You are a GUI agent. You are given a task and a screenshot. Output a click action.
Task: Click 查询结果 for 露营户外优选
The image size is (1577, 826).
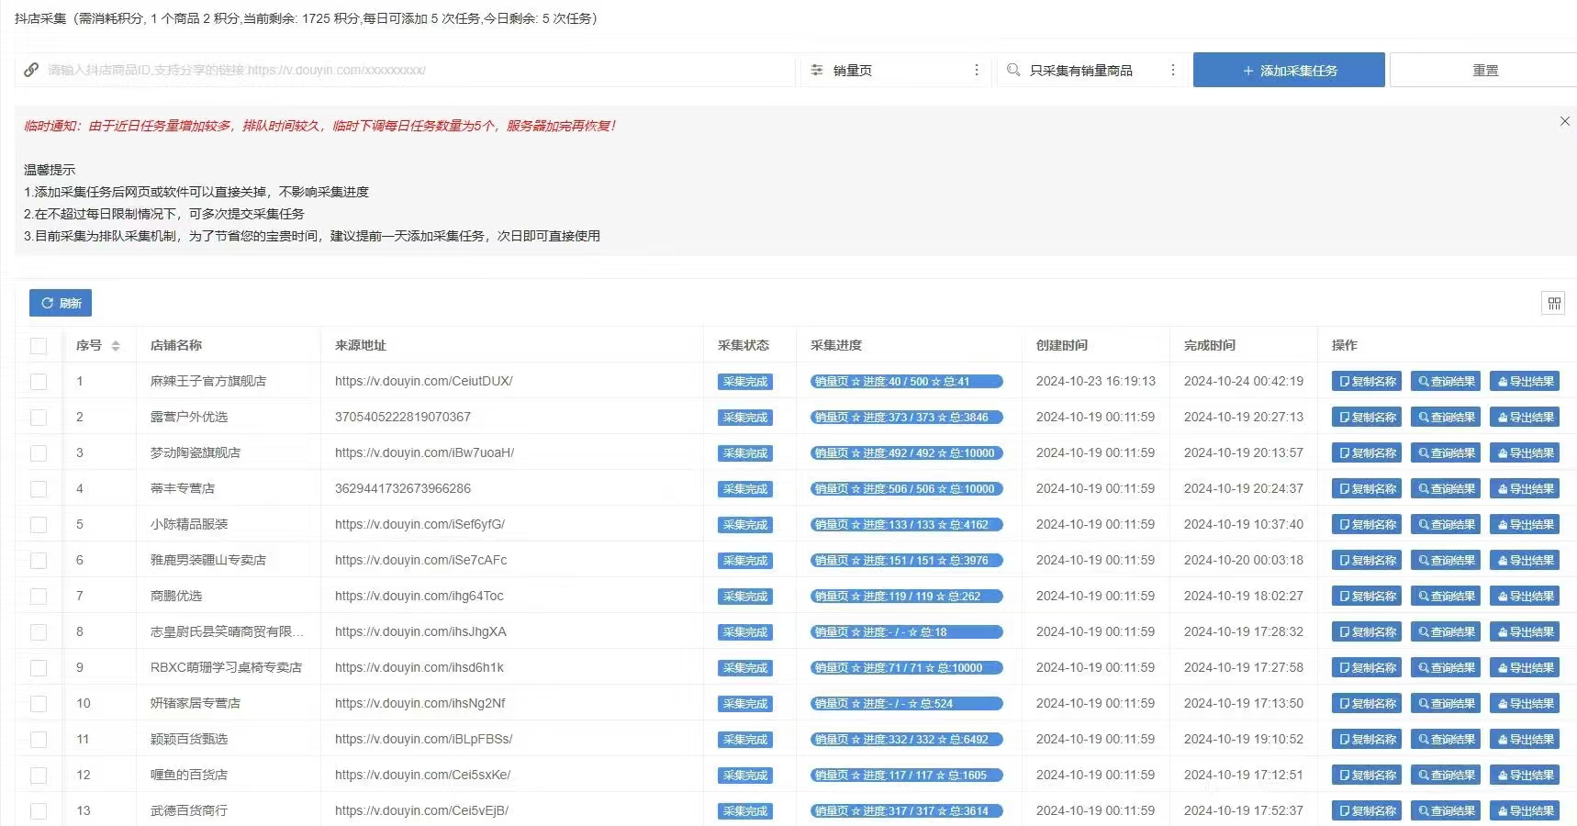pyautogui.click(x=1446, y=418)
